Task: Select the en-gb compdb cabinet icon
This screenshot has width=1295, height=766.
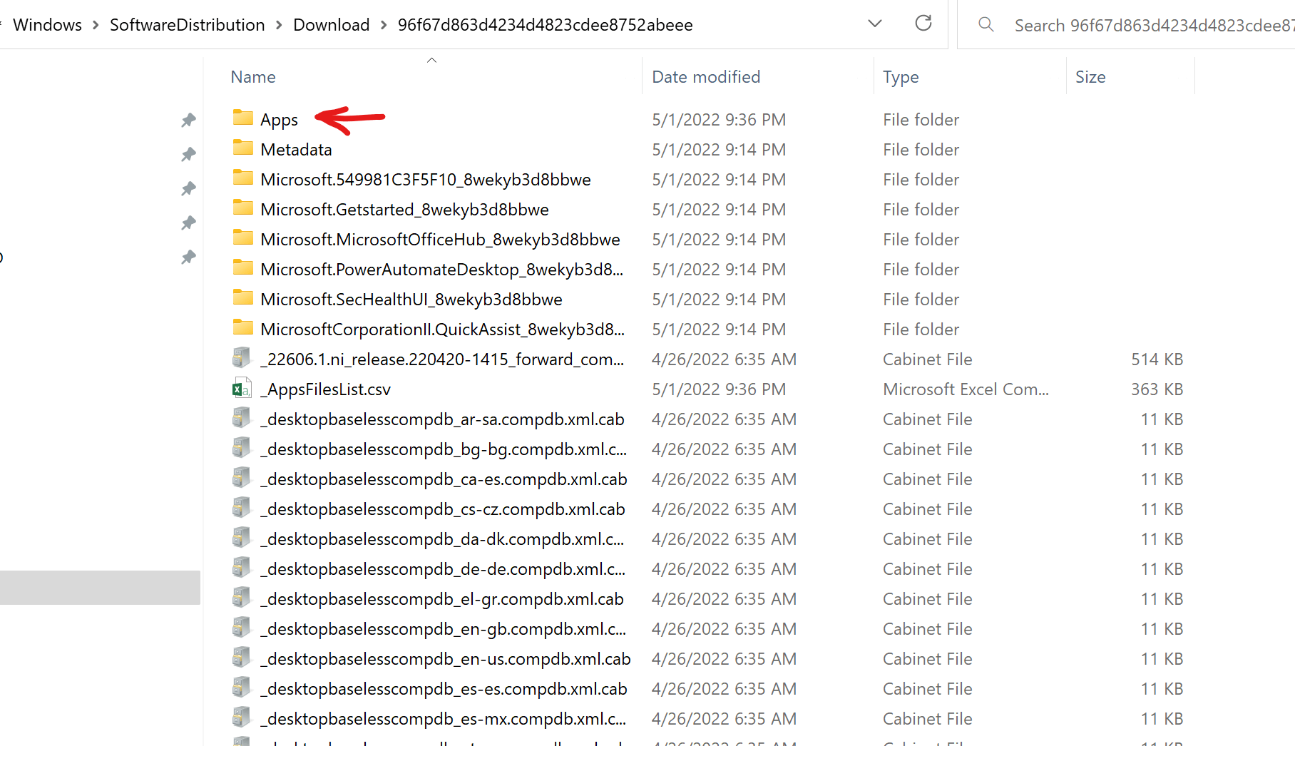Action: click(x=242, y=627)
